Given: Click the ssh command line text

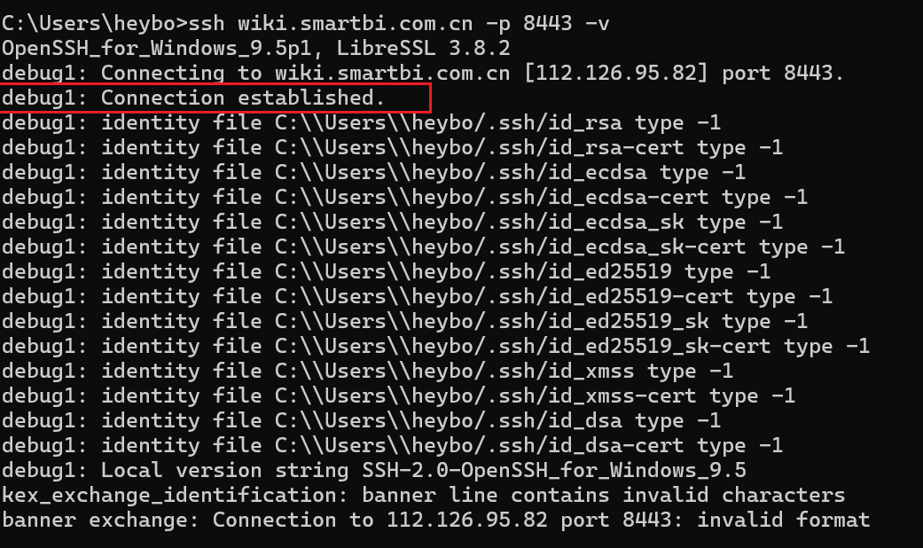Looking at the screenshot, I should (306, 24).
